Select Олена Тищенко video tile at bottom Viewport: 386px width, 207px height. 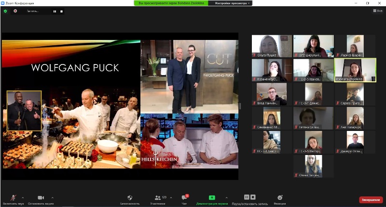point(314,166)
